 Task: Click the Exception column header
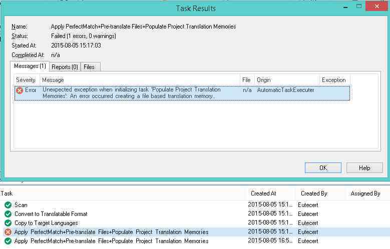334,80
